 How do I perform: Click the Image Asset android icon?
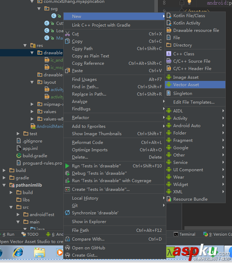[x=169, y=77]
